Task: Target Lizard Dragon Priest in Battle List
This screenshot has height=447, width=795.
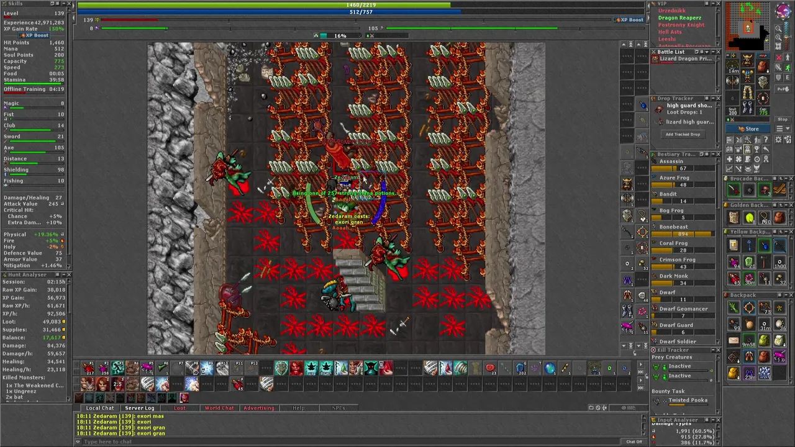Action: (x=683, y=60)
